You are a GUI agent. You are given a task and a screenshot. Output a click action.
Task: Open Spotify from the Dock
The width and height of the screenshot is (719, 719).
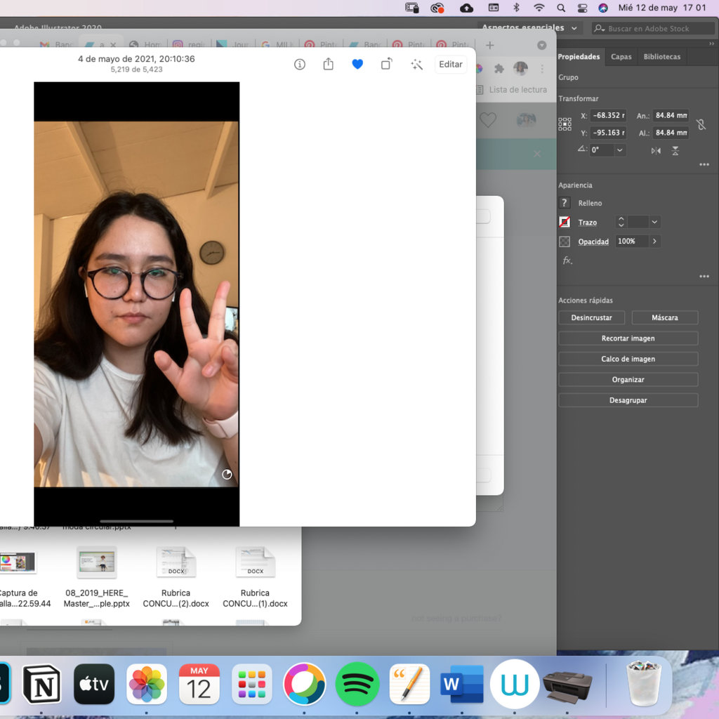coord(357,684)
